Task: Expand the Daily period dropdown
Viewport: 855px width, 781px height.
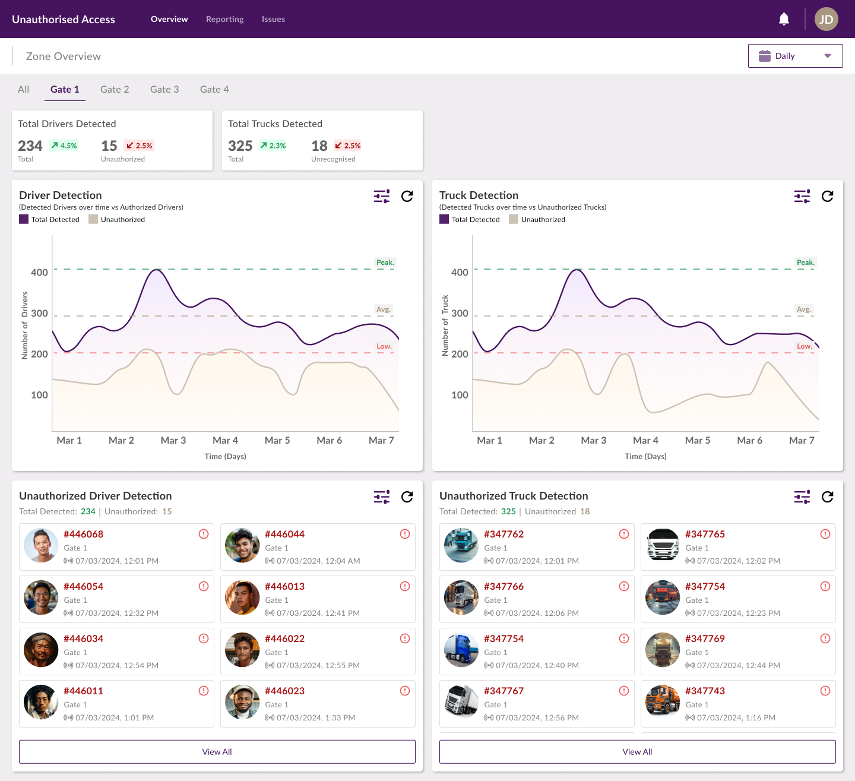Action: click(x=795, y=56)
